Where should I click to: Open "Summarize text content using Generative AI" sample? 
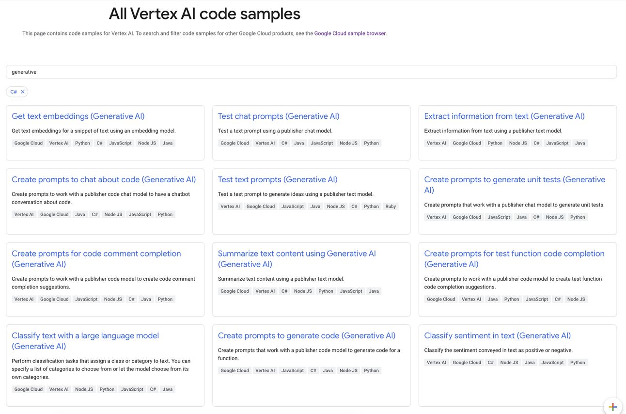297,259
